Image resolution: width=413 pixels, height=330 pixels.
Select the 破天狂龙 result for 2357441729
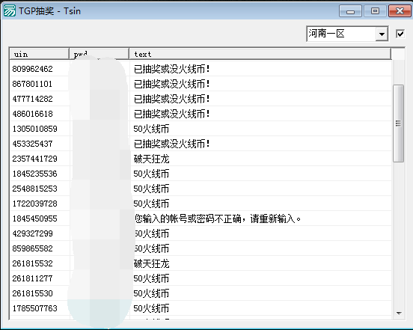[x=151, y=159]
